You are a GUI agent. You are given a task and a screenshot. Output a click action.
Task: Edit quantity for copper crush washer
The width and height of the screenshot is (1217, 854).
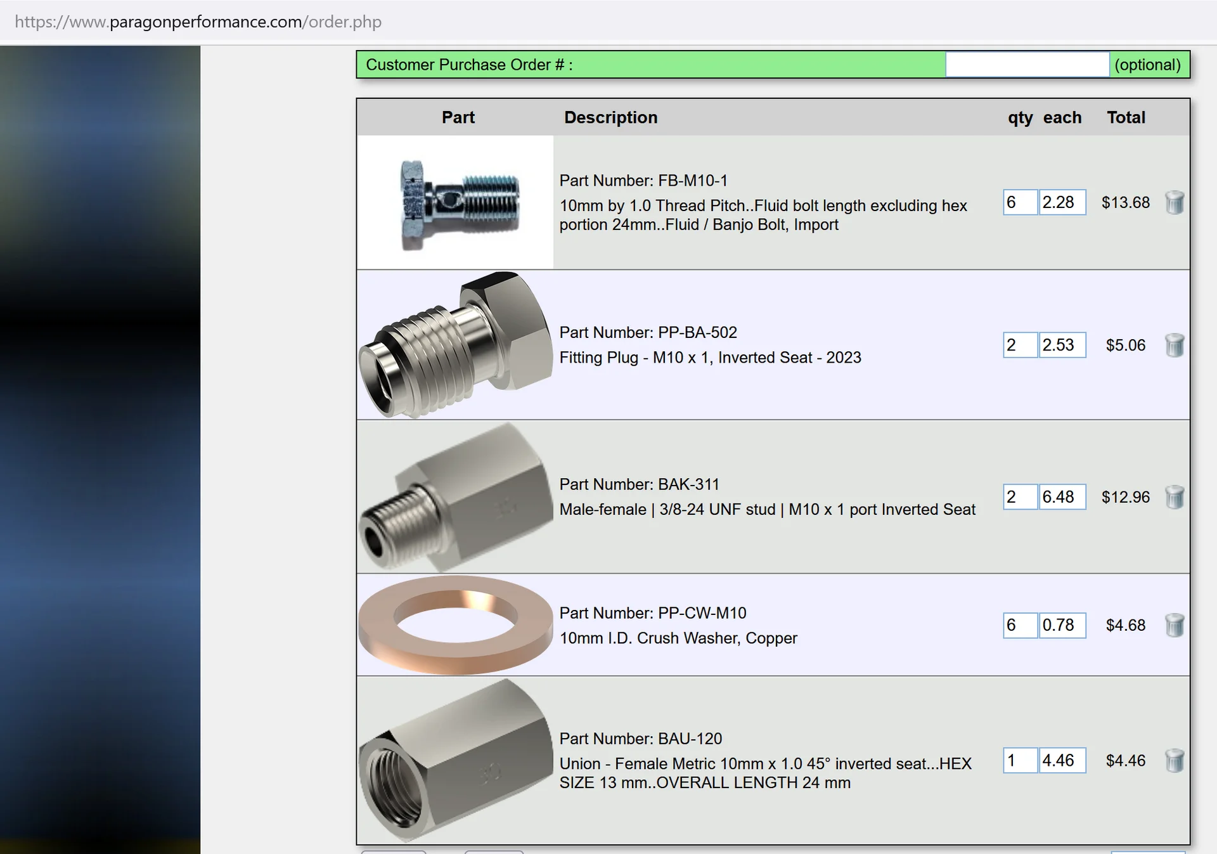pyautogui.click(x=1020, y=625)
